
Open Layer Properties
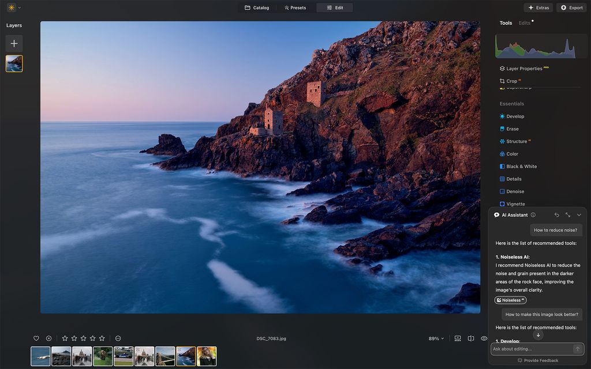pos(522,68)
